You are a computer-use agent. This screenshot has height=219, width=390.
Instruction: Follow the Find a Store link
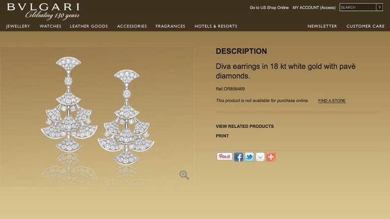(332, 100)
